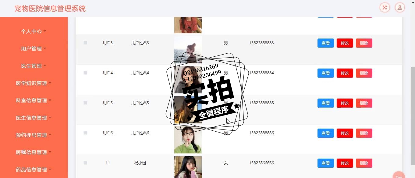Expand the 个人中心 sidebar menu
Image resolution: width=415 pixels, height=178 pixels.
point(34,31)
